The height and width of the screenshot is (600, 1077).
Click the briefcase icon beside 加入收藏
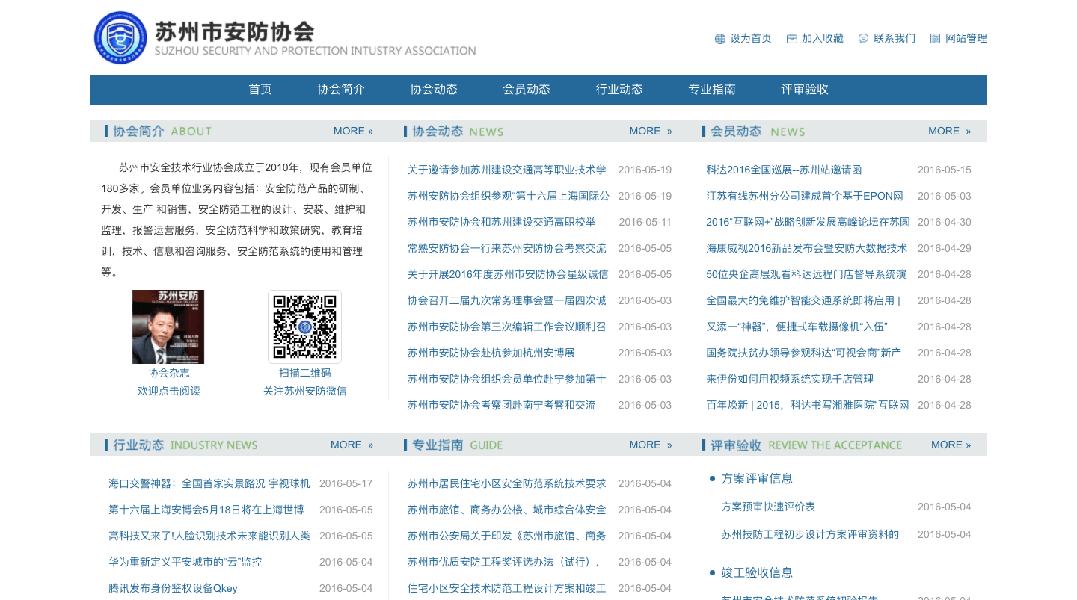(791, 39)
